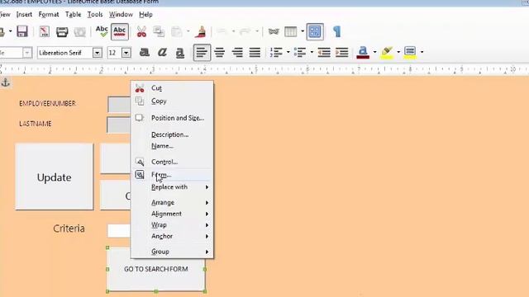This screenshot has height=297, width=529.
Task: Apply the highlighting color
Action: (x=387, y=53)
